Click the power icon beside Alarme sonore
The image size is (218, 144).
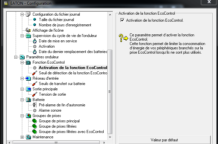pyautogui.click(x=35, y=110)
